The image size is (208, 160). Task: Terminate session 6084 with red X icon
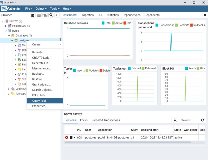tap(67, 137)
